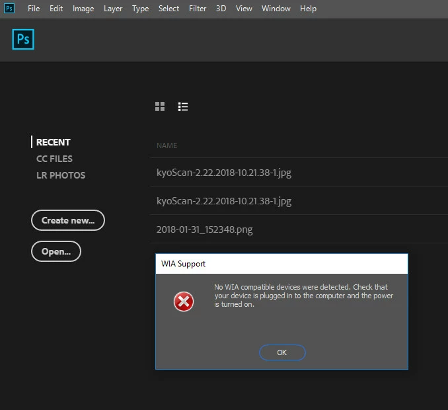This screenshot has height=410, width=448.
Task: Sort by the NAME column header
Action: point(167,145)
